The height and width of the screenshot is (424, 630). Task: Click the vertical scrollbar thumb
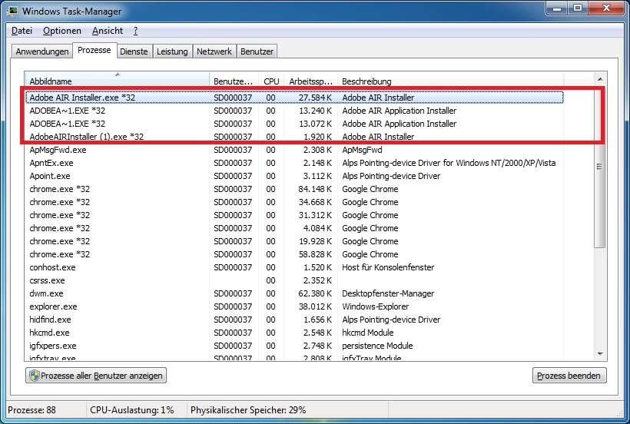600,166
